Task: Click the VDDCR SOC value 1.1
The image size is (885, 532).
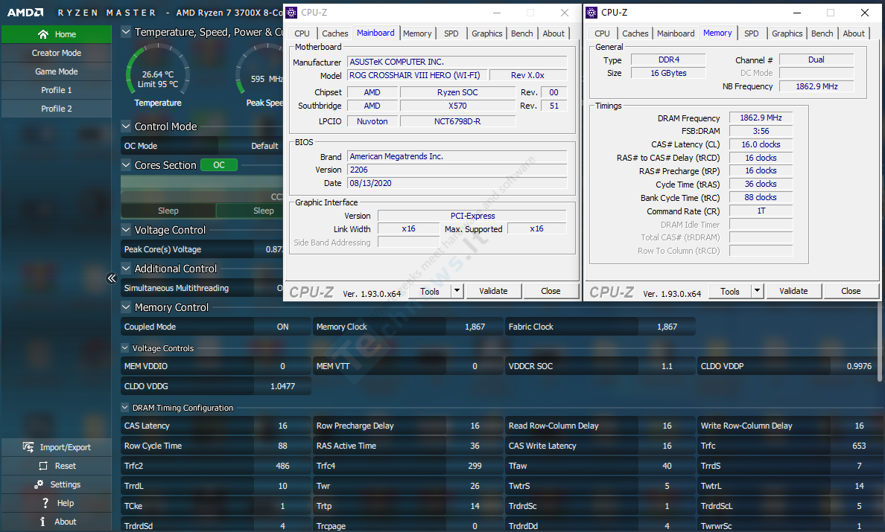Action: (667, 366)
